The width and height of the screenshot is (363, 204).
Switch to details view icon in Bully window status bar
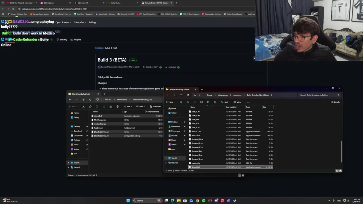pos(337,171)
